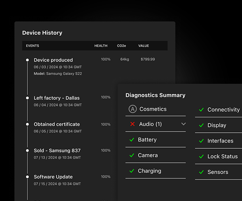Click the green checkmark beside Charging
Image resolution: width=242 pixels, height=201 pixels.
[x=131, y=171]
